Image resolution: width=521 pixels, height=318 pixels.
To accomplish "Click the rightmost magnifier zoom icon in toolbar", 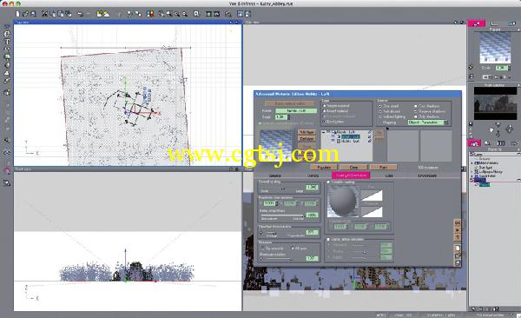I will (185, 14).
